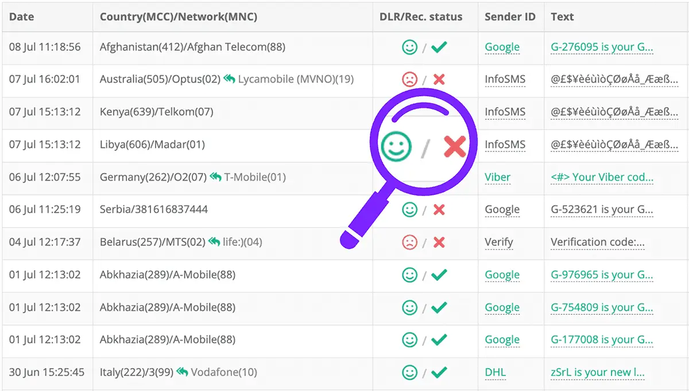Click the reply arrow icon before Lycamobile

pos(229,79)
